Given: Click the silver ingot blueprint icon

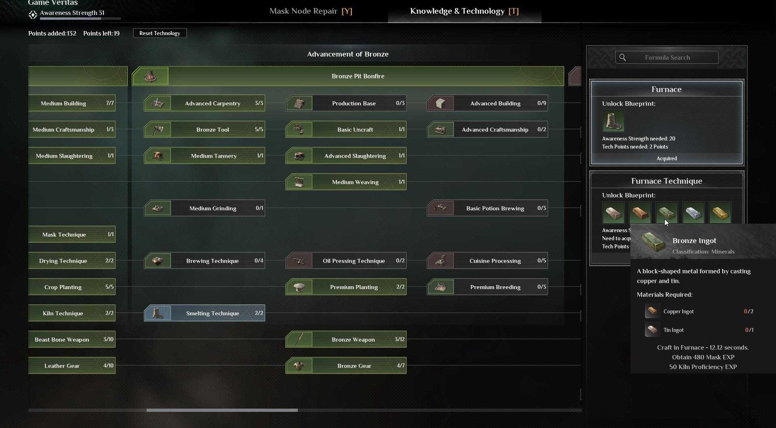Looking at the screenshot, I should (693, 213).
